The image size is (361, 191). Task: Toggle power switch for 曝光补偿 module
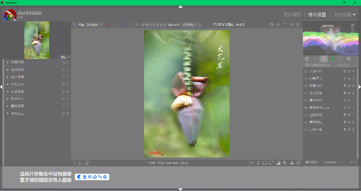click(x=306, y=100)
